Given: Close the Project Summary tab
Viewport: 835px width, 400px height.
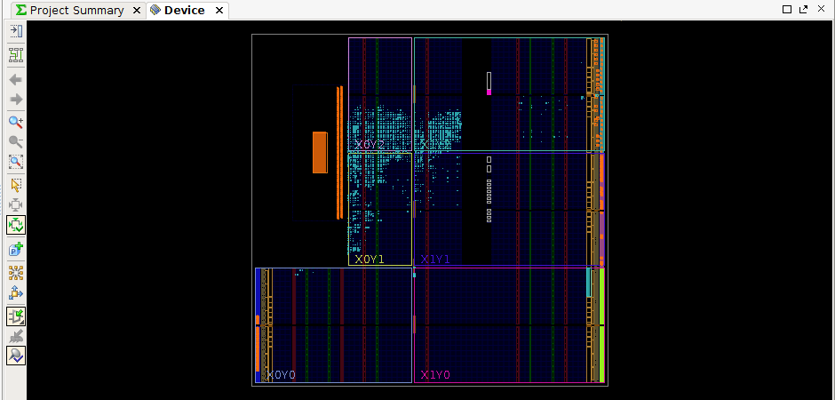Looking at the screenshot, I should 135,11.
